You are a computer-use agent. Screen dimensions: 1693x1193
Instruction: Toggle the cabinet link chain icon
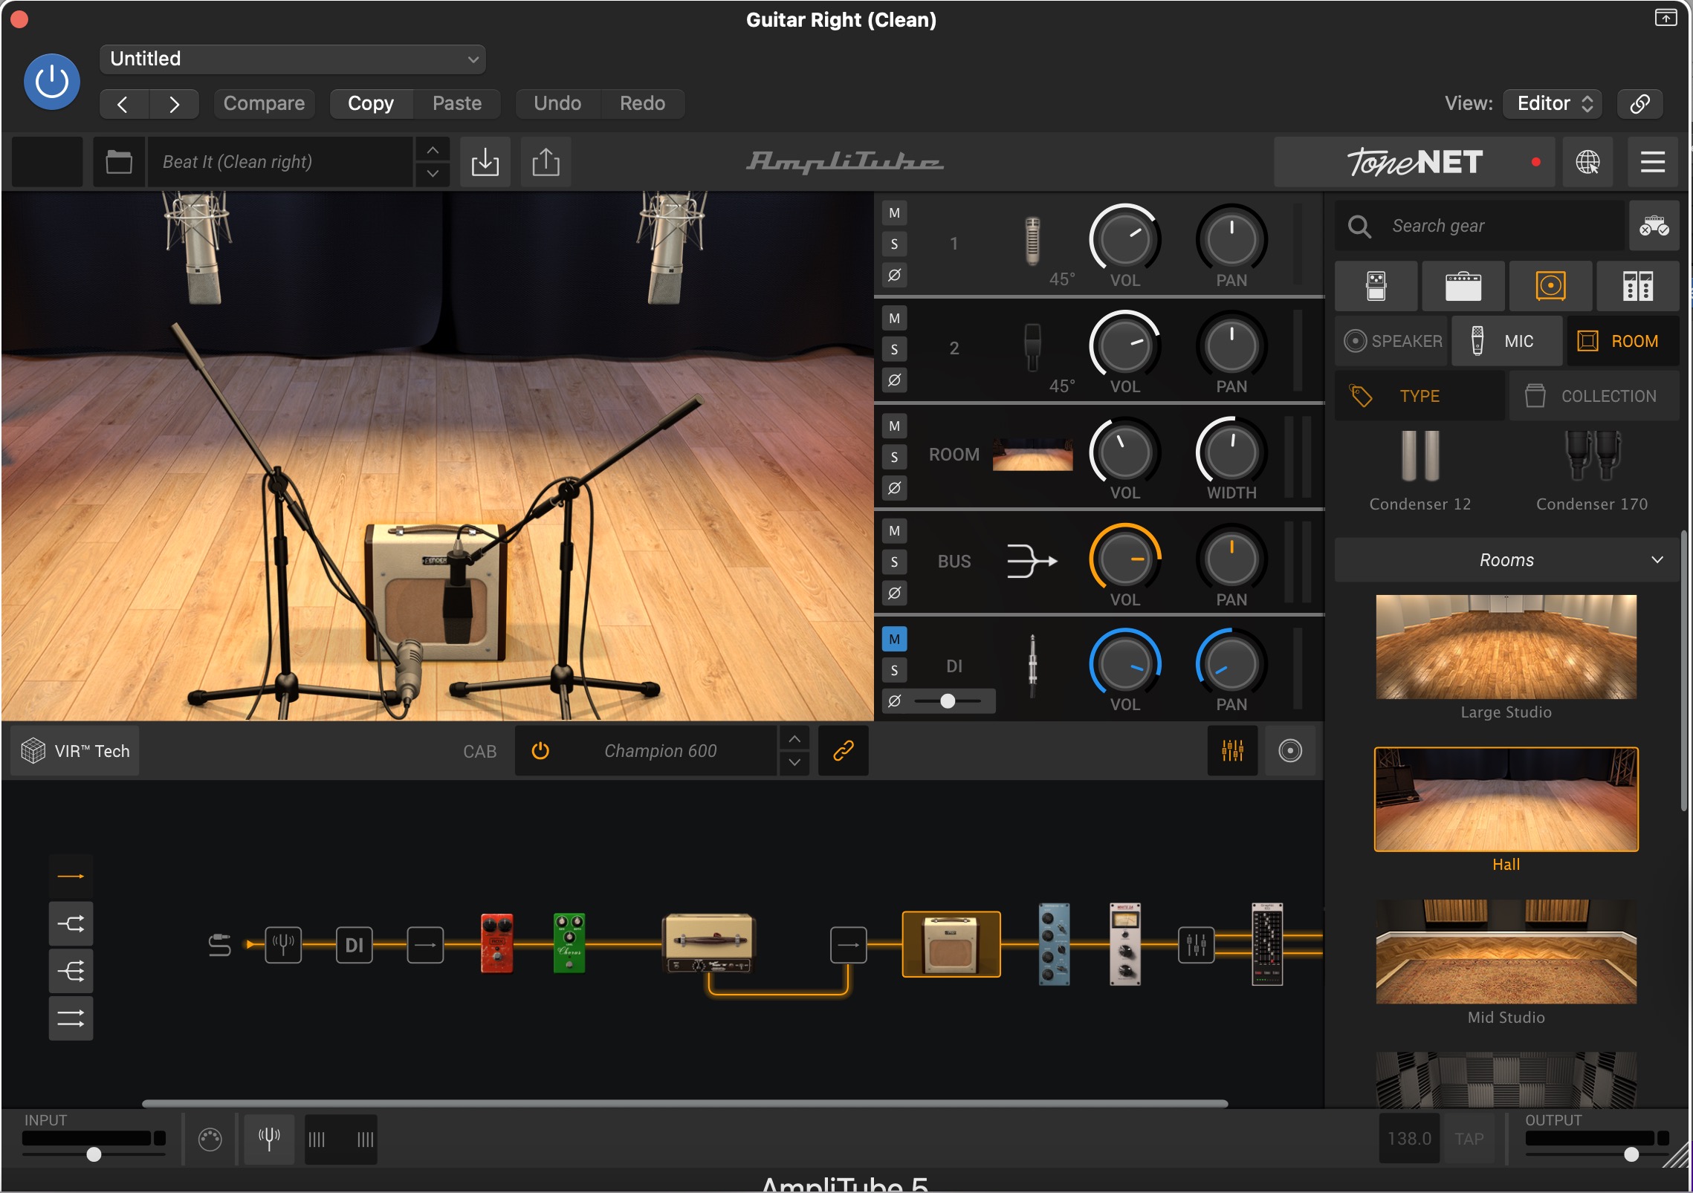[843, 751]
